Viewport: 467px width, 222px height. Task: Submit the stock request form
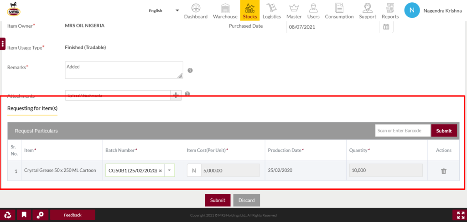click(x=218, y=200)
